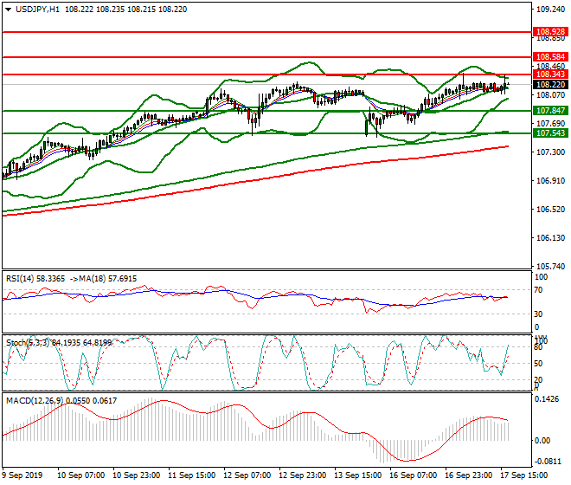The height and width of the screenshot is (485, 571).
Task: Click the 16 Sep 23:00 time axis label
Action: [x=469, y=475]
